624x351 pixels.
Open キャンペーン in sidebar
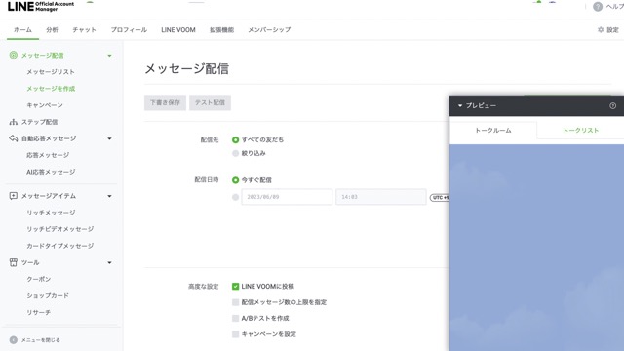coord(45,105)
